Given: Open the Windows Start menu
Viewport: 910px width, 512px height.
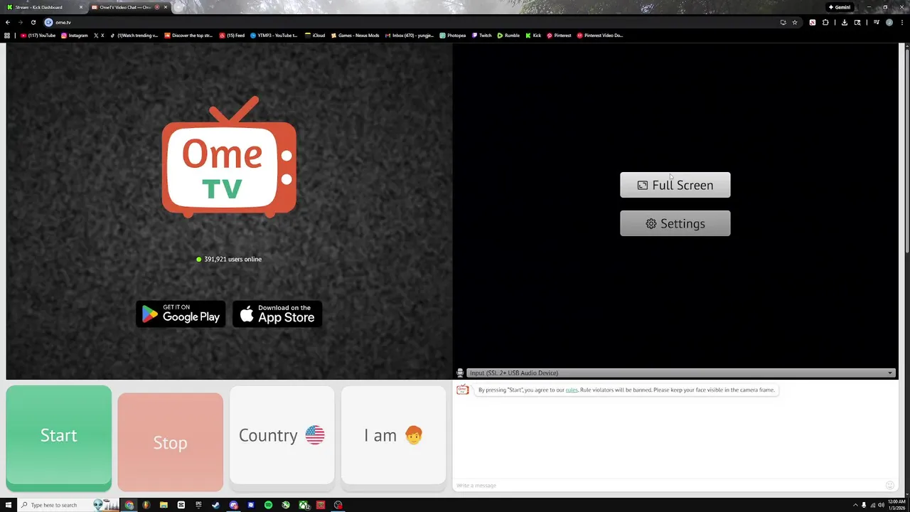Looking at the screenshot, I should 9,505.
